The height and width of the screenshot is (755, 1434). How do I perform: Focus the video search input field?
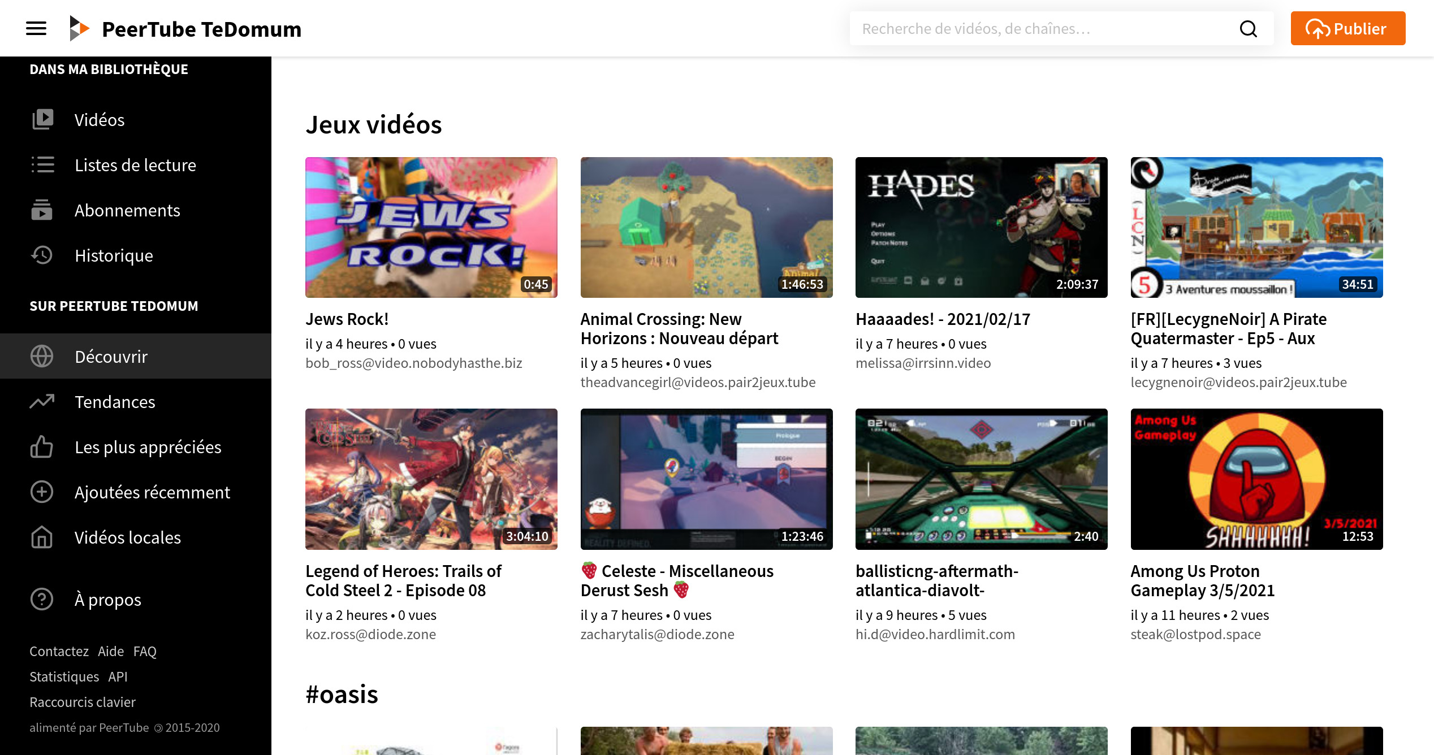(x=1040, y=29)
